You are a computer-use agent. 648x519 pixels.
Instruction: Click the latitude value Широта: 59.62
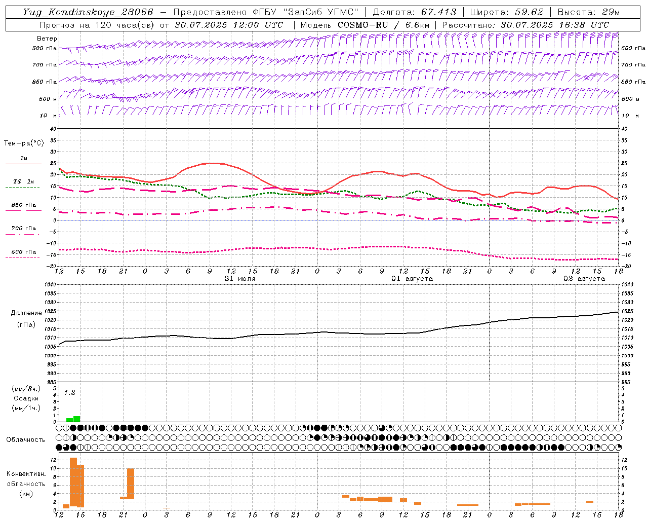[x=506, y=12]
